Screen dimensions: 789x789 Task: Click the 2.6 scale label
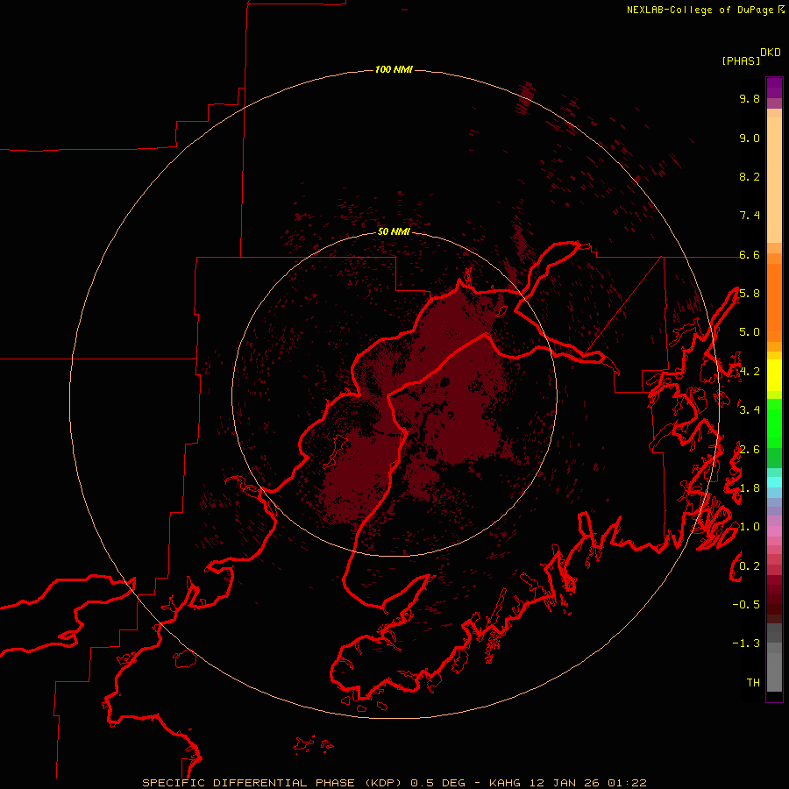(x=750, y=449)
